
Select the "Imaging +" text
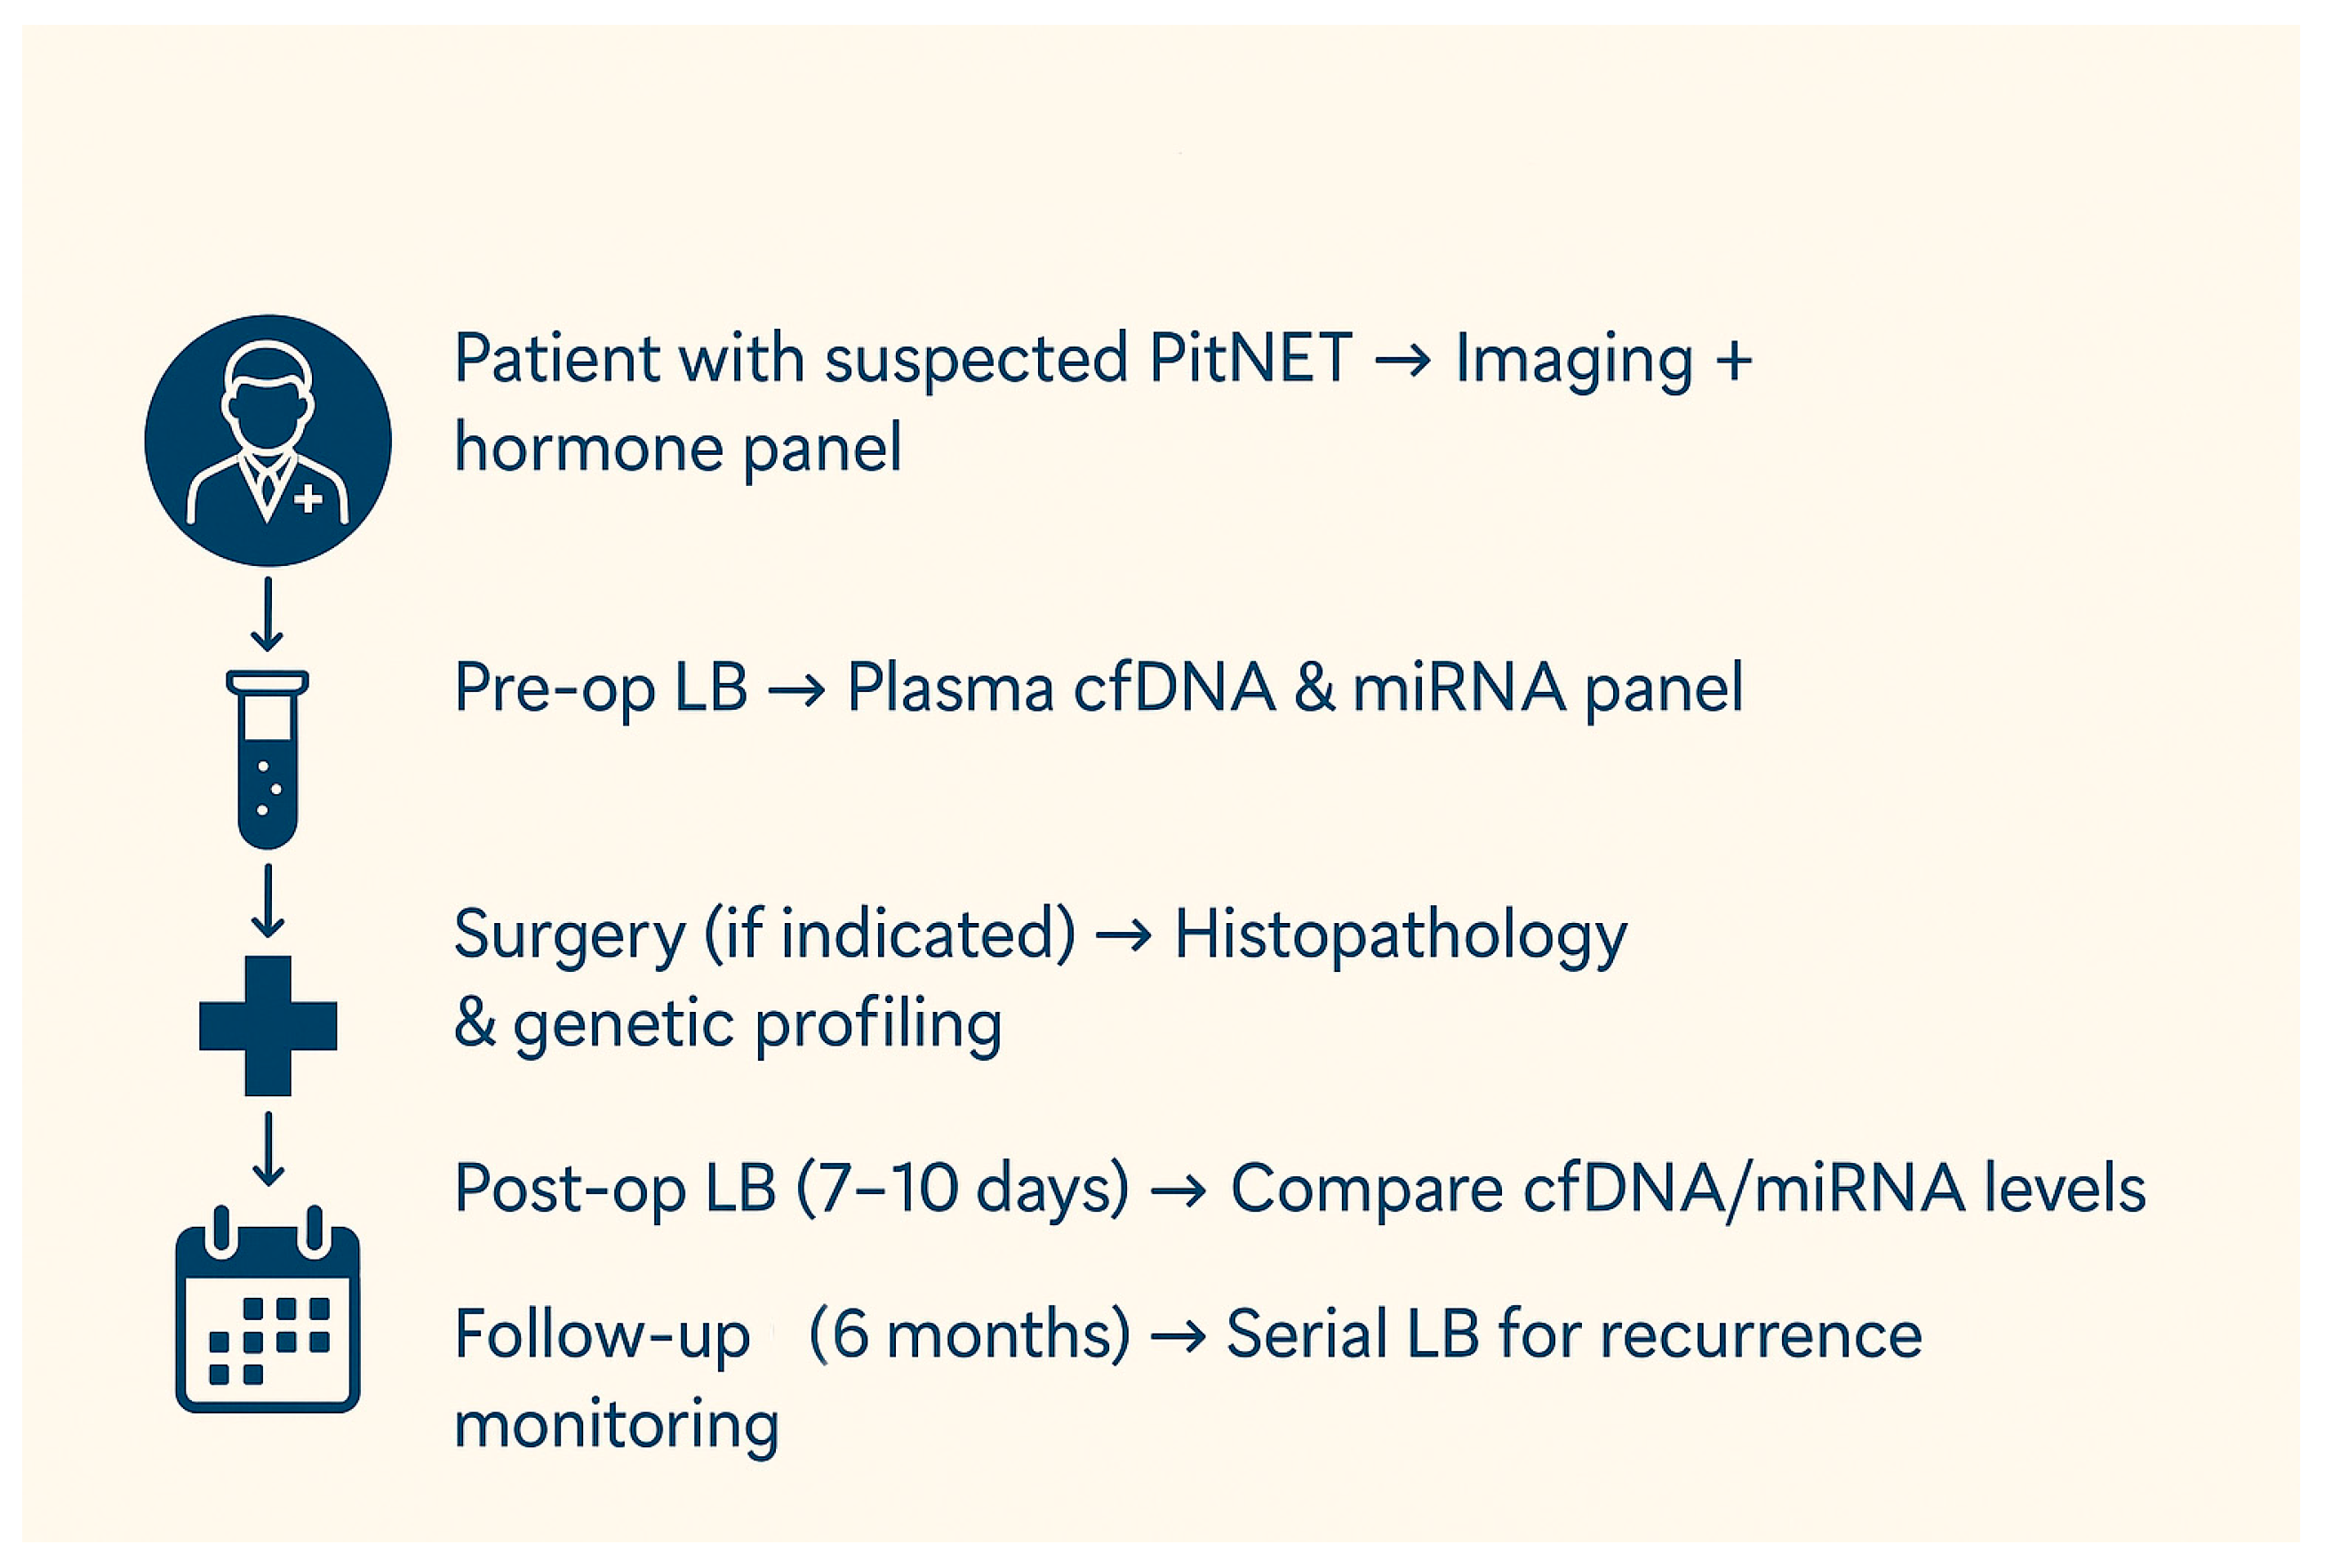tap(1602, 358)
